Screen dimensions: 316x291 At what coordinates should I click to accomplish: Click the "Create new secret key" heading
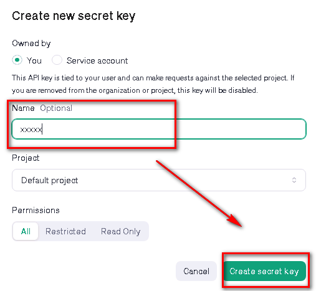(x=74, y=16)
